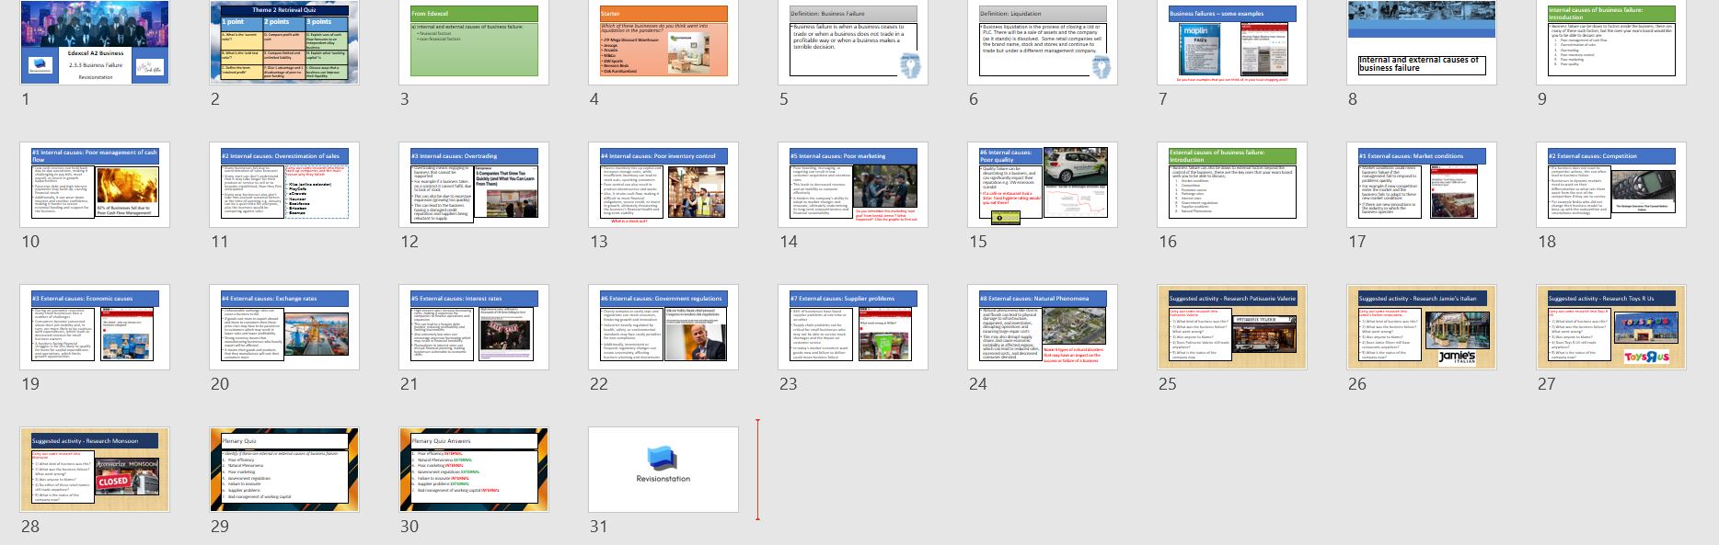This screenshot has width=1719, height=545.
Task: Pick the Poor management of cash flow slide
Action: tap(94, 185)
